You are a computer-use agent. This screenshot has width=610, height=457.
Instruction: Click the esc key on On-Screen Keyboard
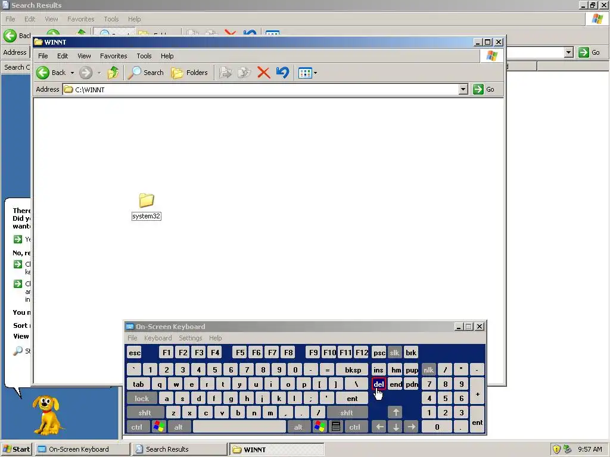tap(135, 352)
